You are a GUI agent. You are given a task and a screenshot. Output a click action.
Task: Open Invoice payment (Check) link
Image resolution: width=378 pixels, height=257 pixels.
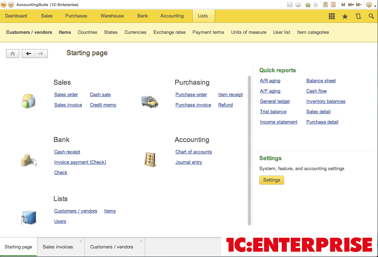pyautogui.click(x=80, y=162)
